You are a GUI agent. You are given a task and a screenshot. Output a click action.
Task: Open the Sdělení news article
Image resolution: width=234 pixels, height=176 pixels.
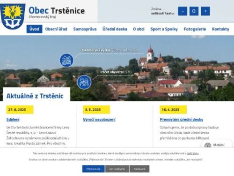(x=13, y=120)
